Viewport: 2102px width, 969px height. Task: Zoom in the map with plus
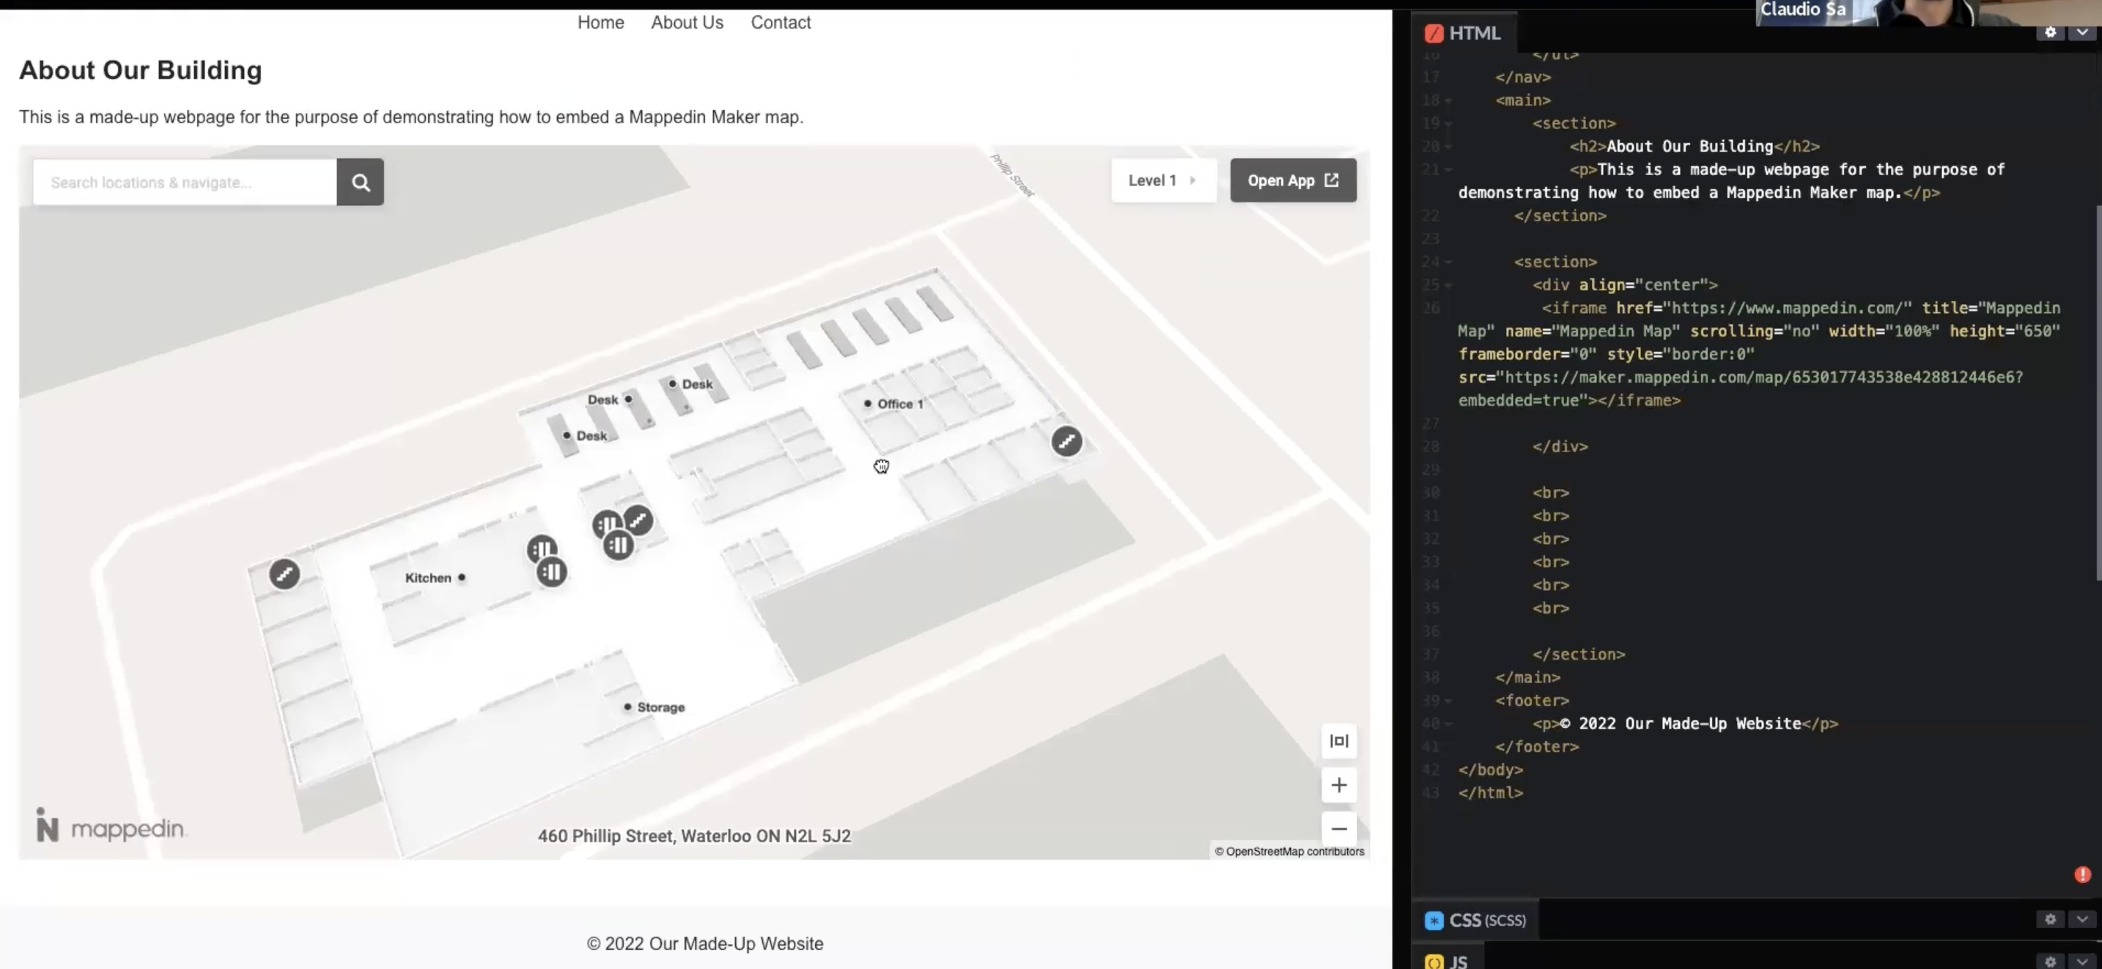tap(1338, 785)
